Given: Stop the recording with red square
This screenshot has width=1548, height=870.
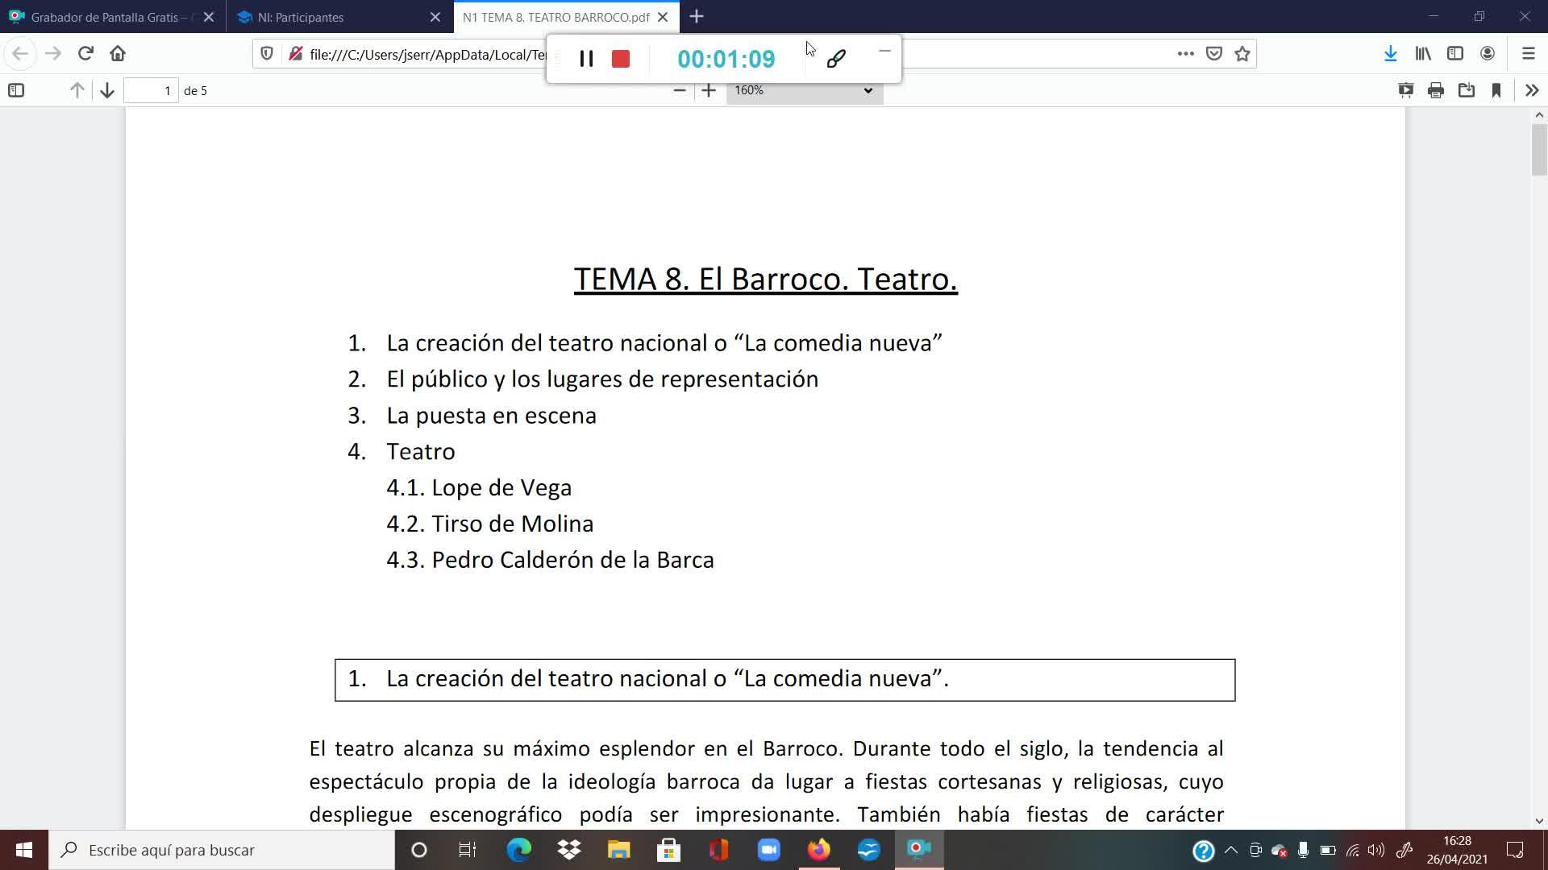Looking at the screenshot, I should tap(620, 59).
